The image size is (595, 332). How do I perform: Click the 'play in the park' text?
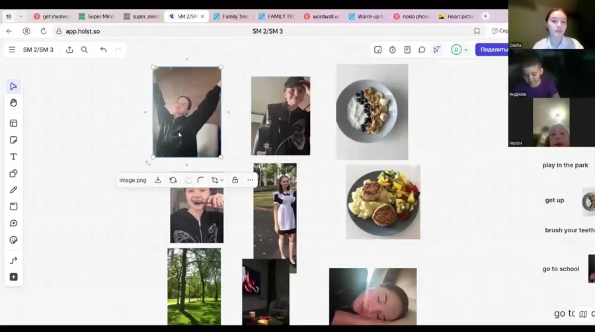(x=565, y=165)
